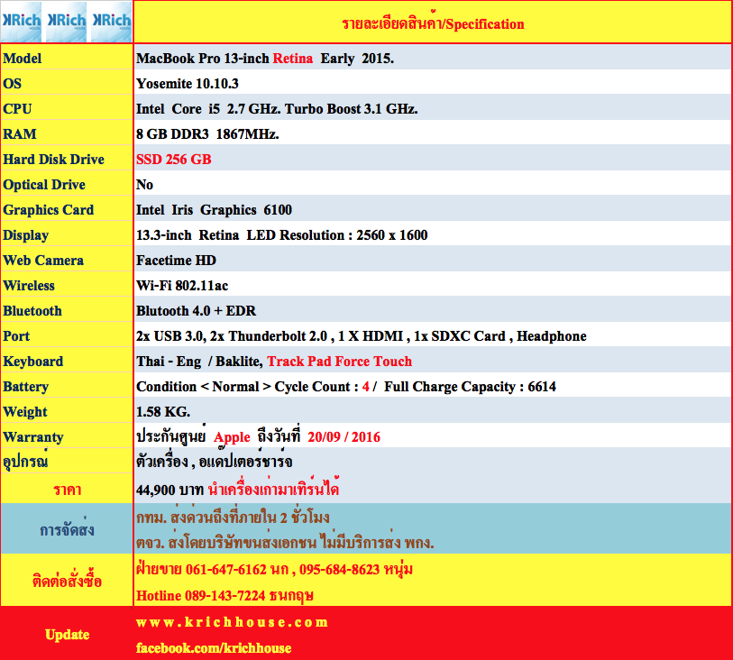Image resolution: width=733 pixels, height=660 pixels.
Task: Open the www.krichhouse.com link
Action: tap(233, 622)
